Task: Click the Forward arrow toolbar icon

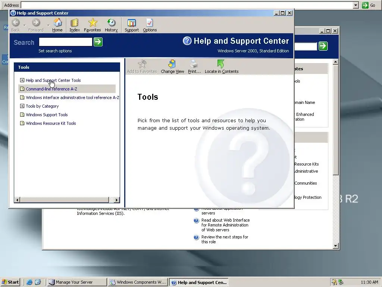Action: point(36,23)
